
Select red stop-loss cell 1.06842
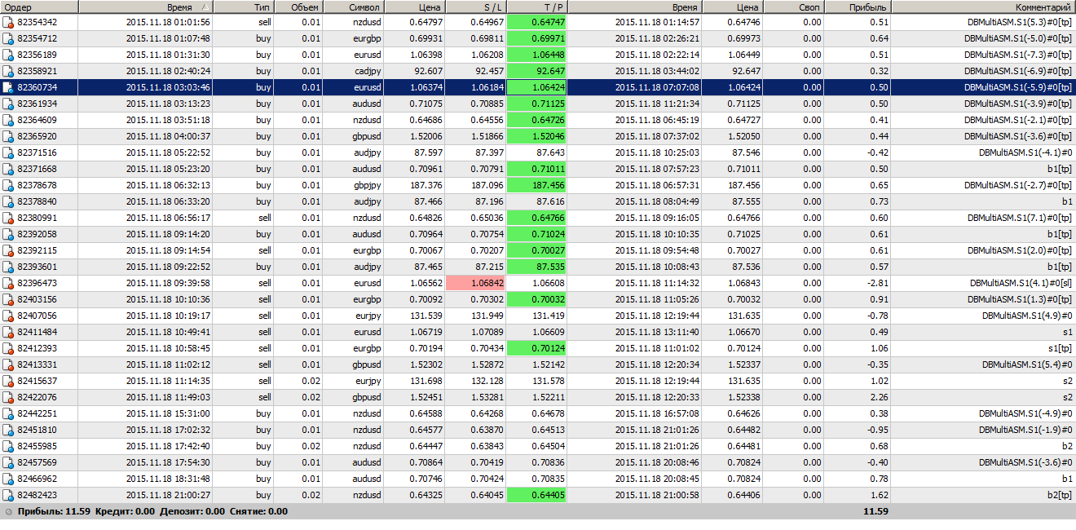coord(476,283)
